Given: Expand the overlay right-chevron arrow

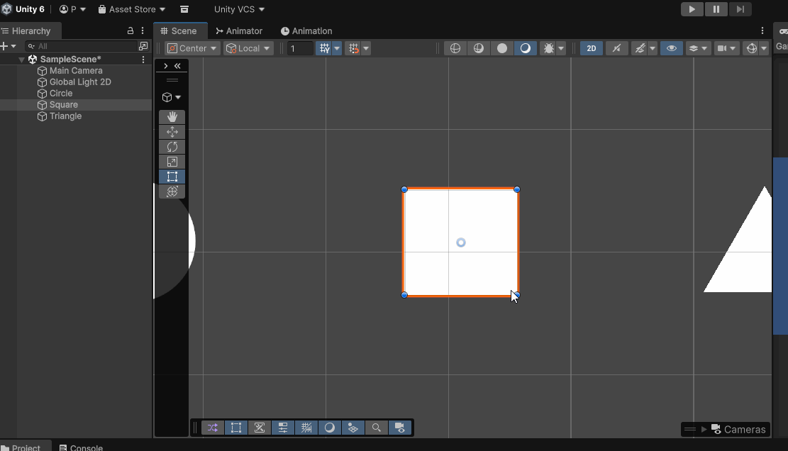Looking at the screenshot, I should (165, 66).
